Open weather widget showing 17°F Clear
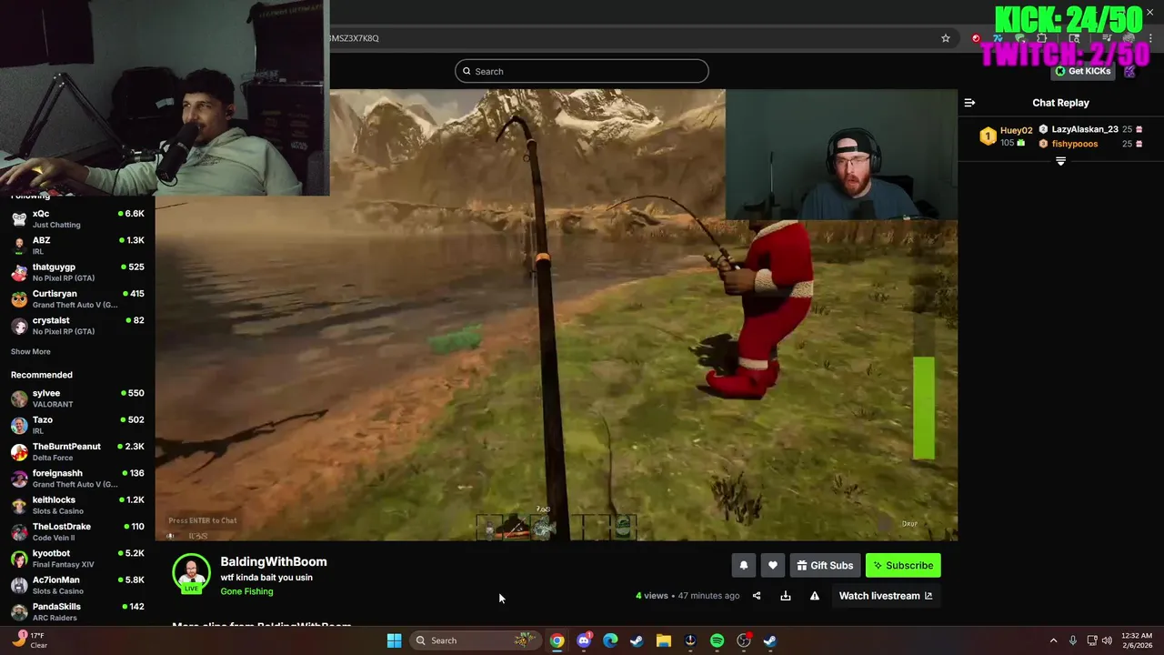The width and height of the screenshot is (1164, 655). (29, 640)
